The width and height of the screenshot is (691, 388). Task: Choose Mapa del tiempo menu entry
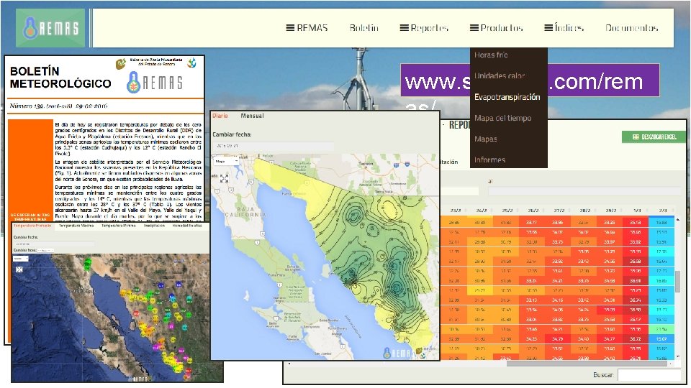click(x=503, y=118)
